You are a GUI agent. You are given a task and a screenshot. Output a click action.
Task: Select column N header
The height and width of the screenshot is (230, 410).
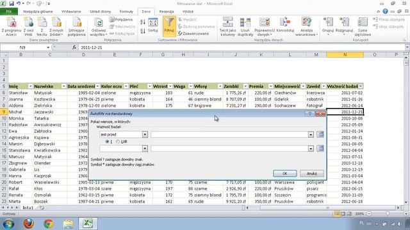(345, 54)
